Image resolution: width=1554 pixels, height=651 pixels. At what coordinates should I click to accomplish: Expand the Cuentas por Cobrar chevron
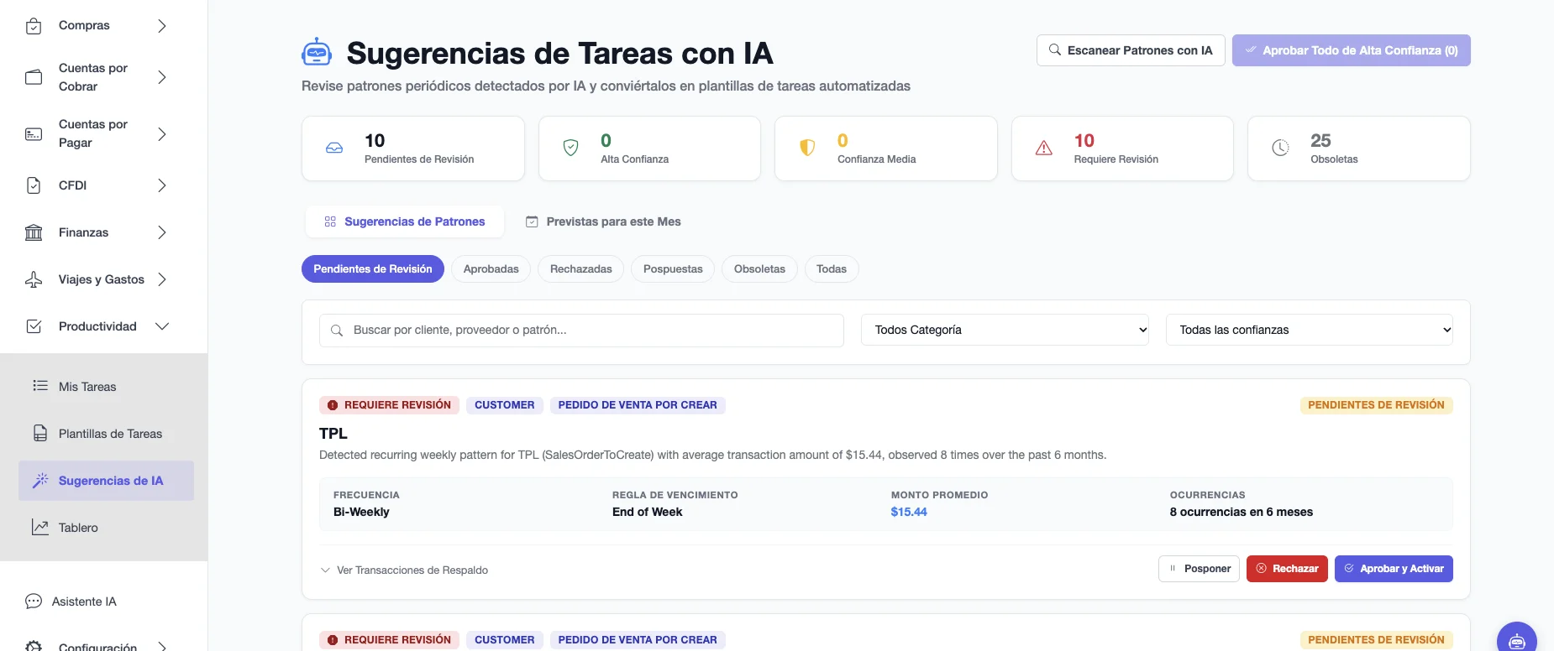(162, 77)
